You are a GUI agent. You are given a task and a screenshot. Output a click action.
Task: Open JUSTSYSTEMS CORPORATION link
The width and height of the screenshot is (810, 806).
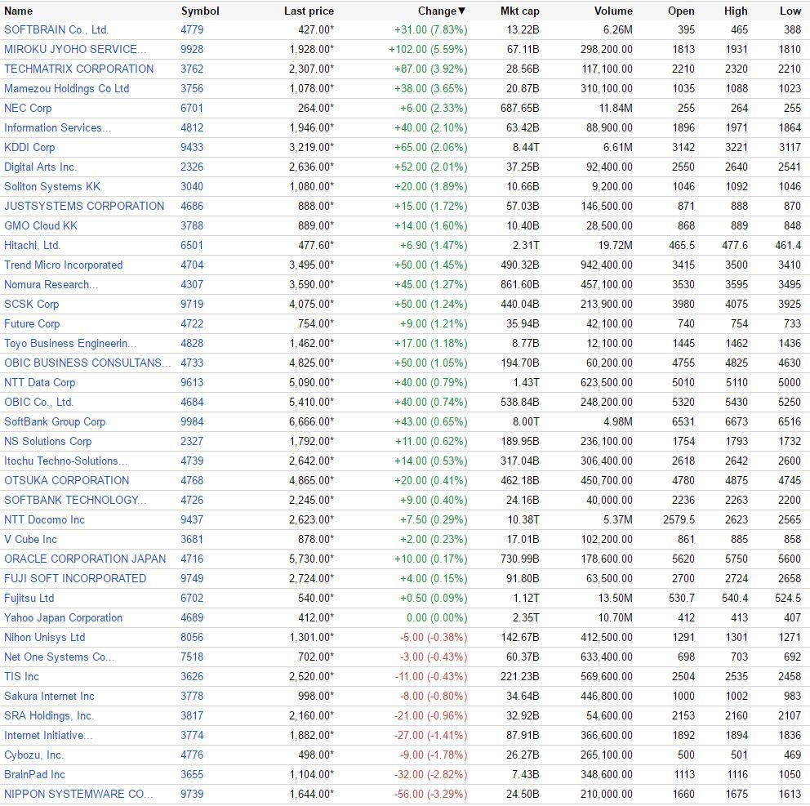[x=84, y=206]
